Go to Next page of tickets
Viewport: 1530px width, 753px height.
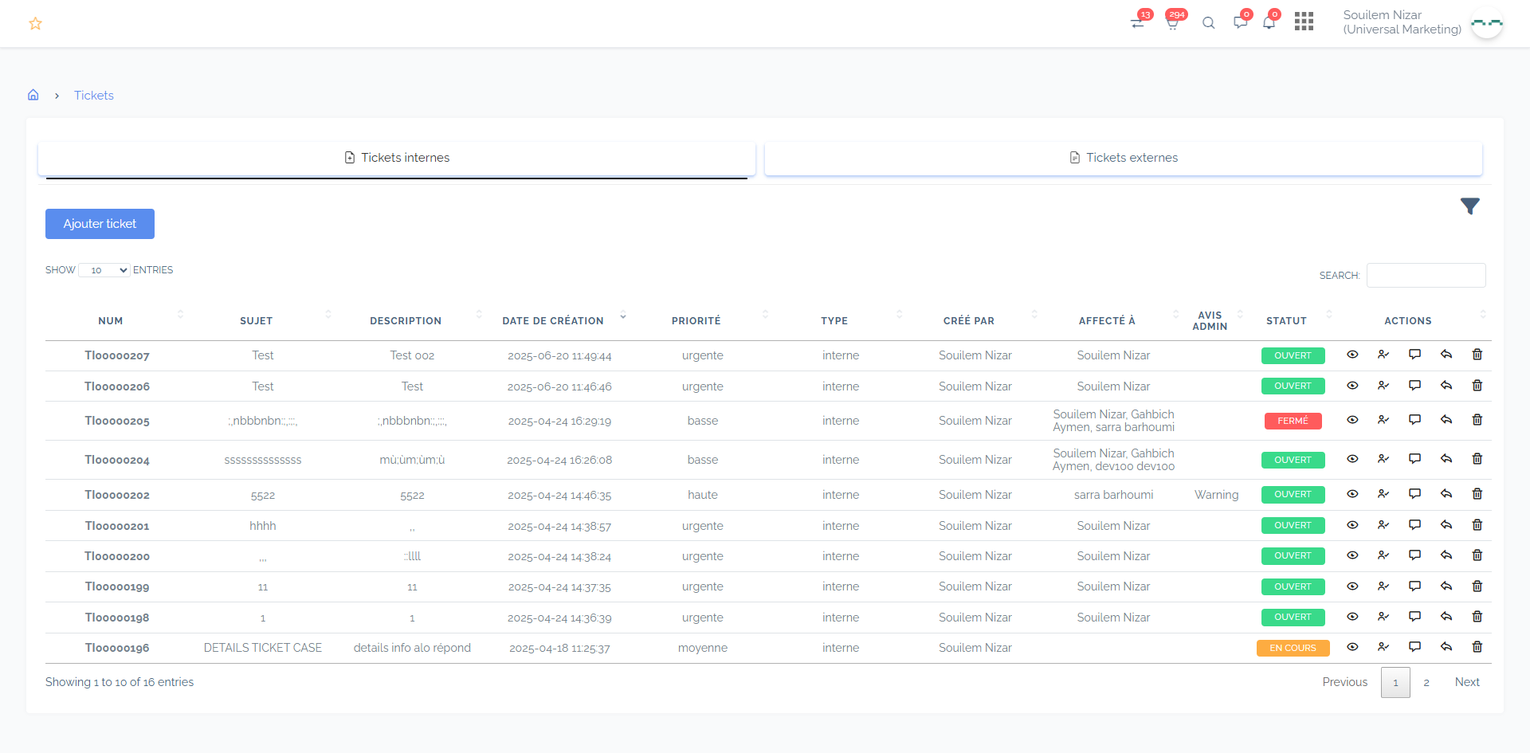click(1466, 682)
